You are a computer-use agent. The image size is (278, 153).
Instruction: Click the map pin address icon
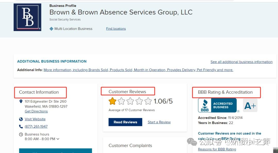[21, 101]
